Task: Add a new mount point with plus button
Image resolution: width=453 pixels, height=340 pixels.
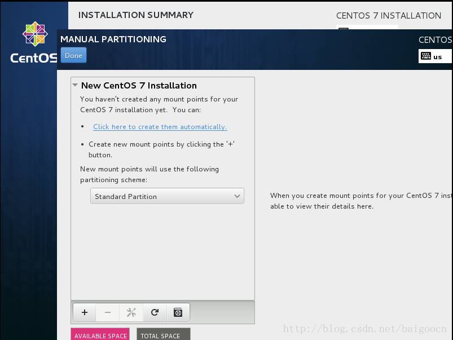Action: 85,312
